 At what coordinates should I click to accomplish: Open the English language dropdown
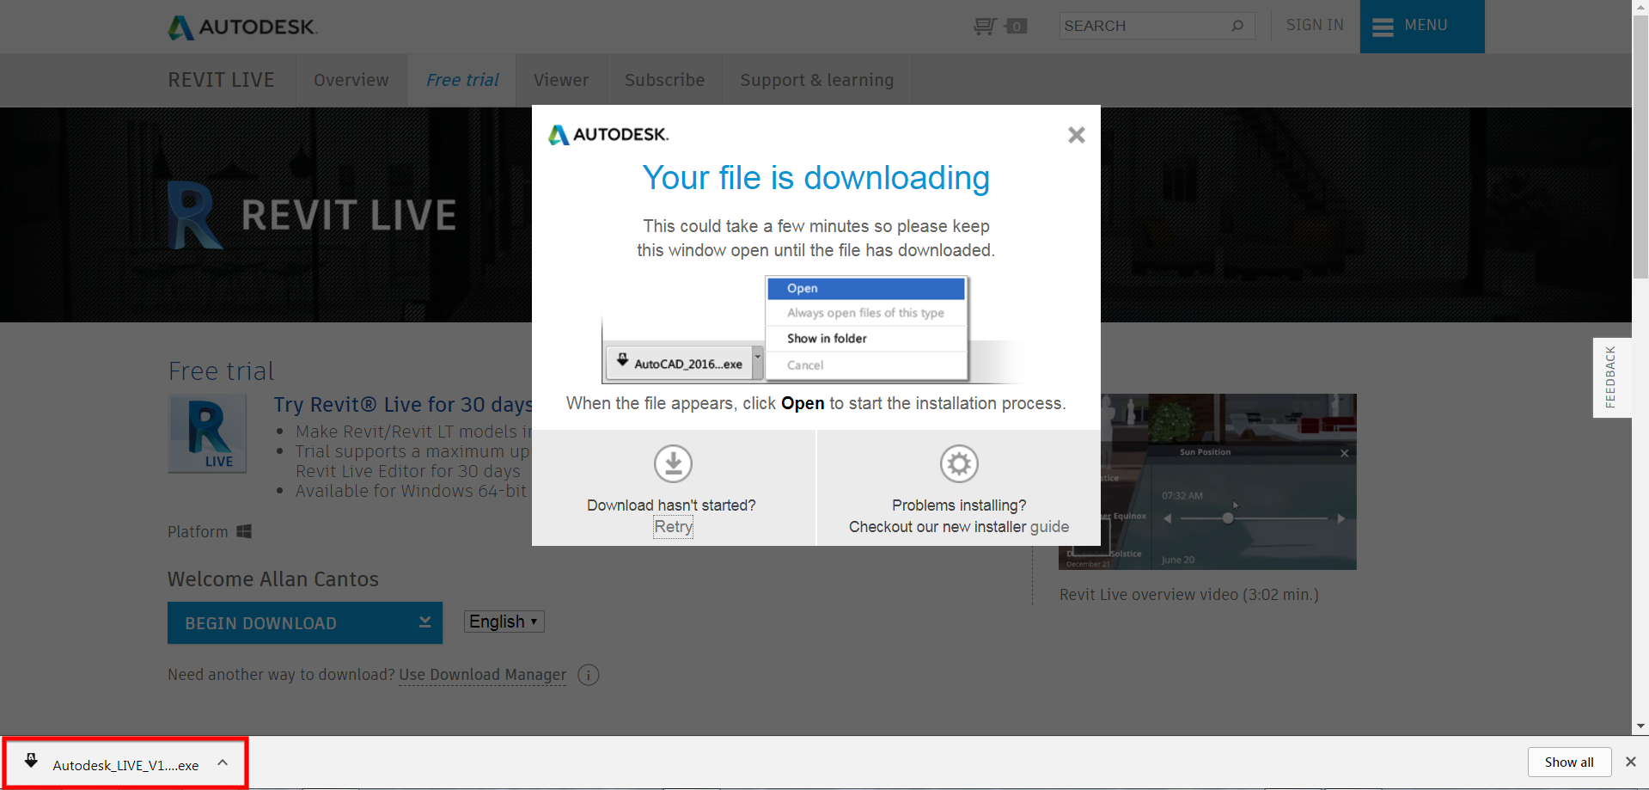pyautogui.click(x=504, y=622)
